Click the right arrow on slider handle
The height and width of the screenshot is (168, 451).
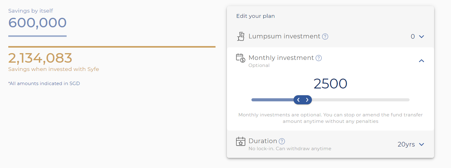pyautogui.click(x=307, y=100)
